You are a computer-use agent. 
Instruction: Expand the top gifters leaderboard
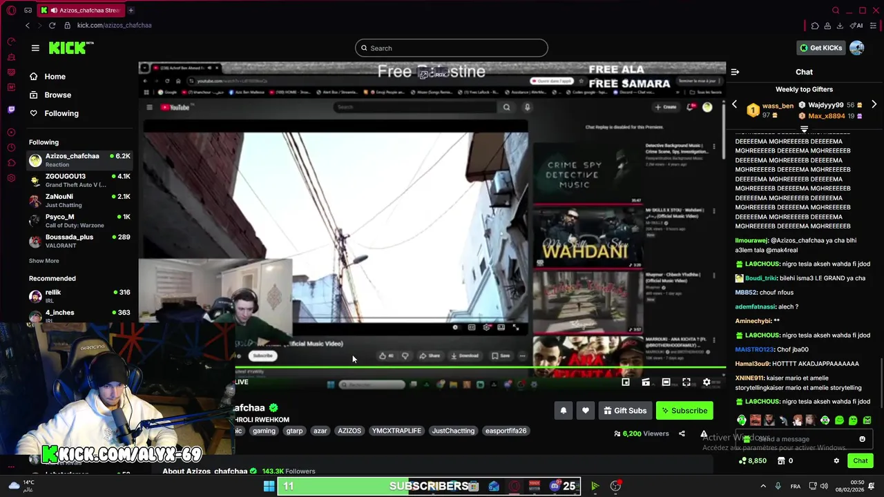click(804, 129)
